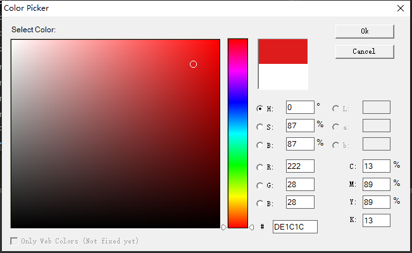Click the new red color preview swatch
Image resolution: width=412 pixels, height=253 pixels.
[x=283, y=51]
